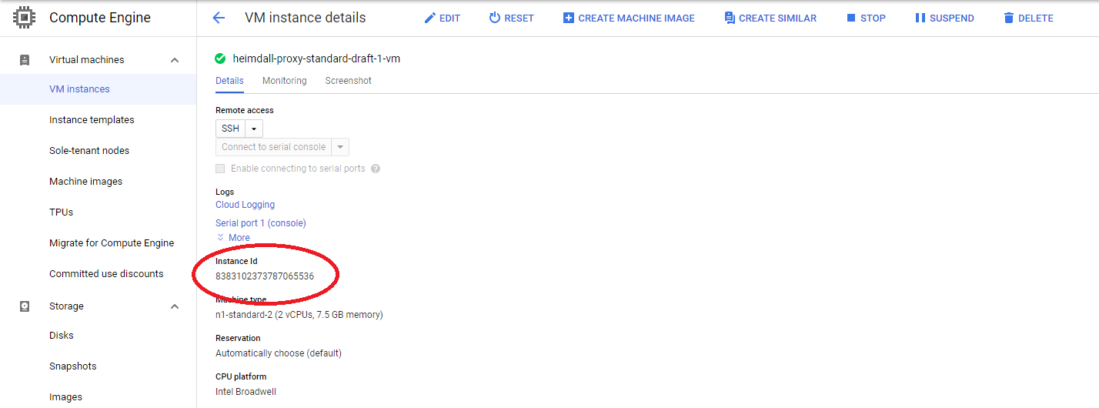
Task: Enable connecting to serial ports checkbox
Action: pyautogui.click(x=221, y=169)
